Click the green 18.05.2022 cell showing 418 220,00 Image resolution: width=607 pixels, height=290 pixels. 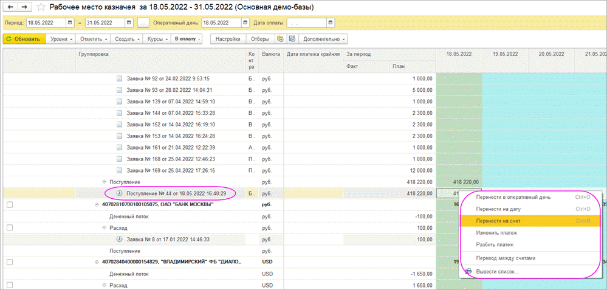(459, 182)
